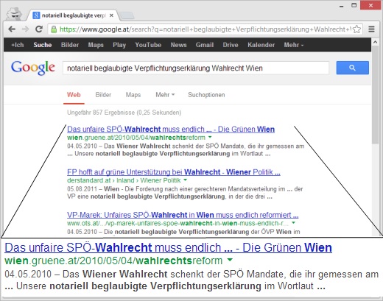Click the 'derstandard.at › Inland › Wiener Politik' breadcrumb
This screenshot has width=383, height=301.
[124, 180]
